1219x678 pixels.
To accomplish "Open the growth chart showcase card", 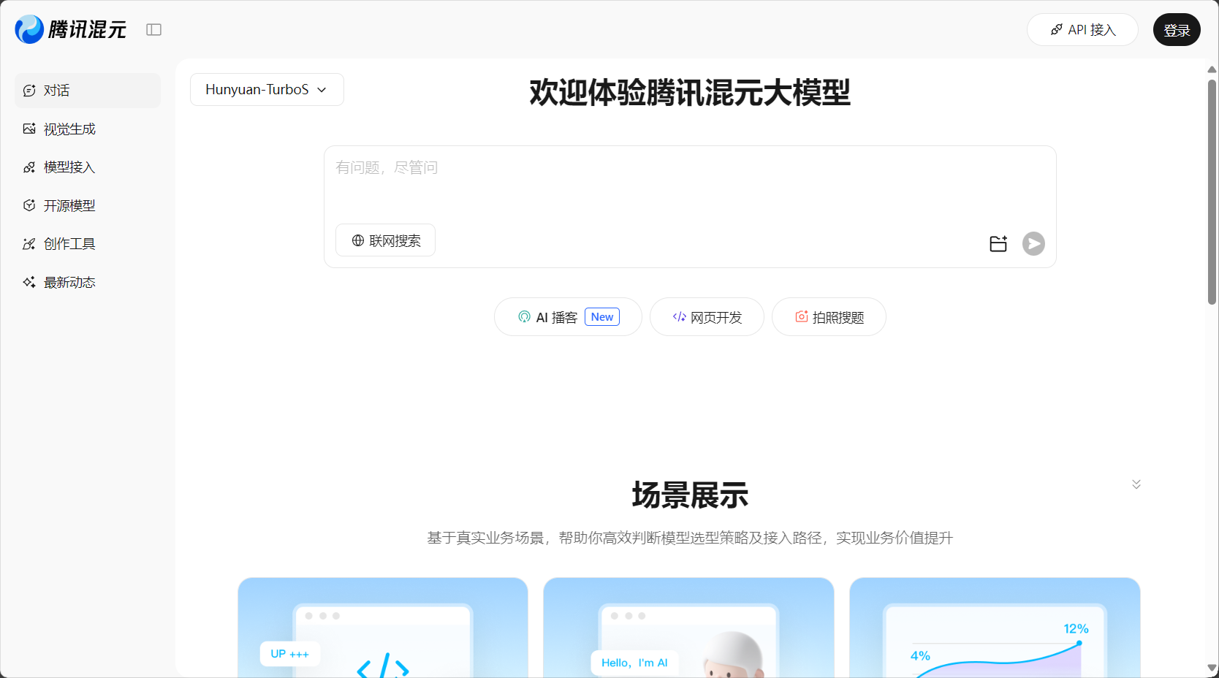I will [x=995, y=628].
